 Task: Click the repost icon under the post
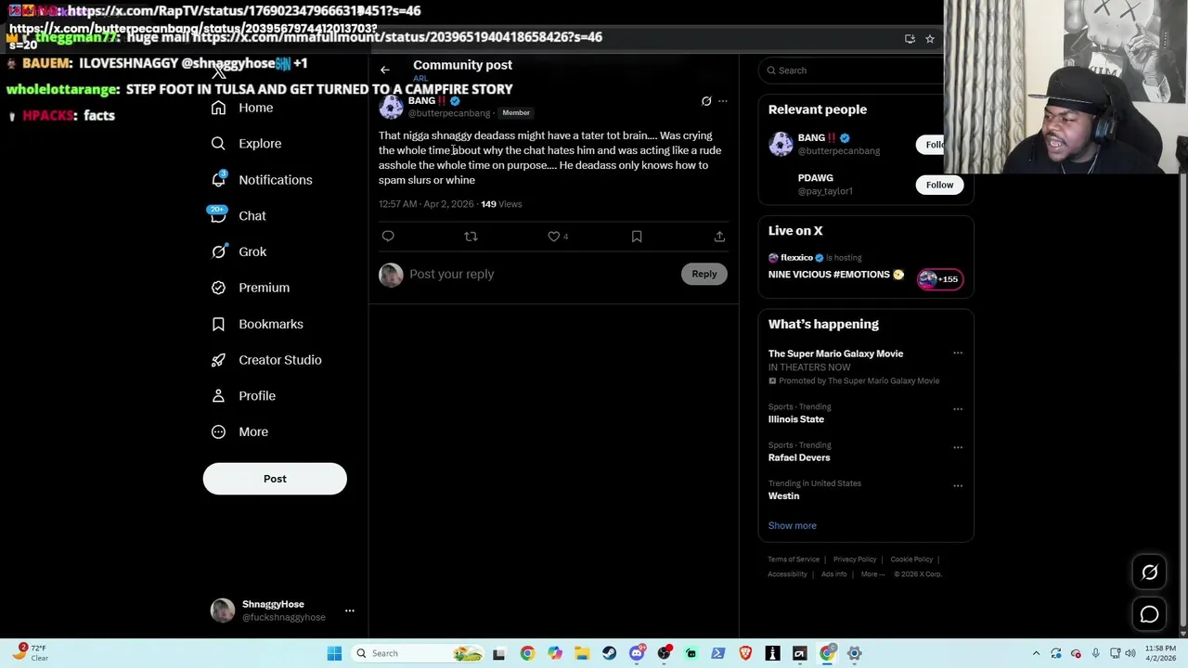[x=471, y=237]
